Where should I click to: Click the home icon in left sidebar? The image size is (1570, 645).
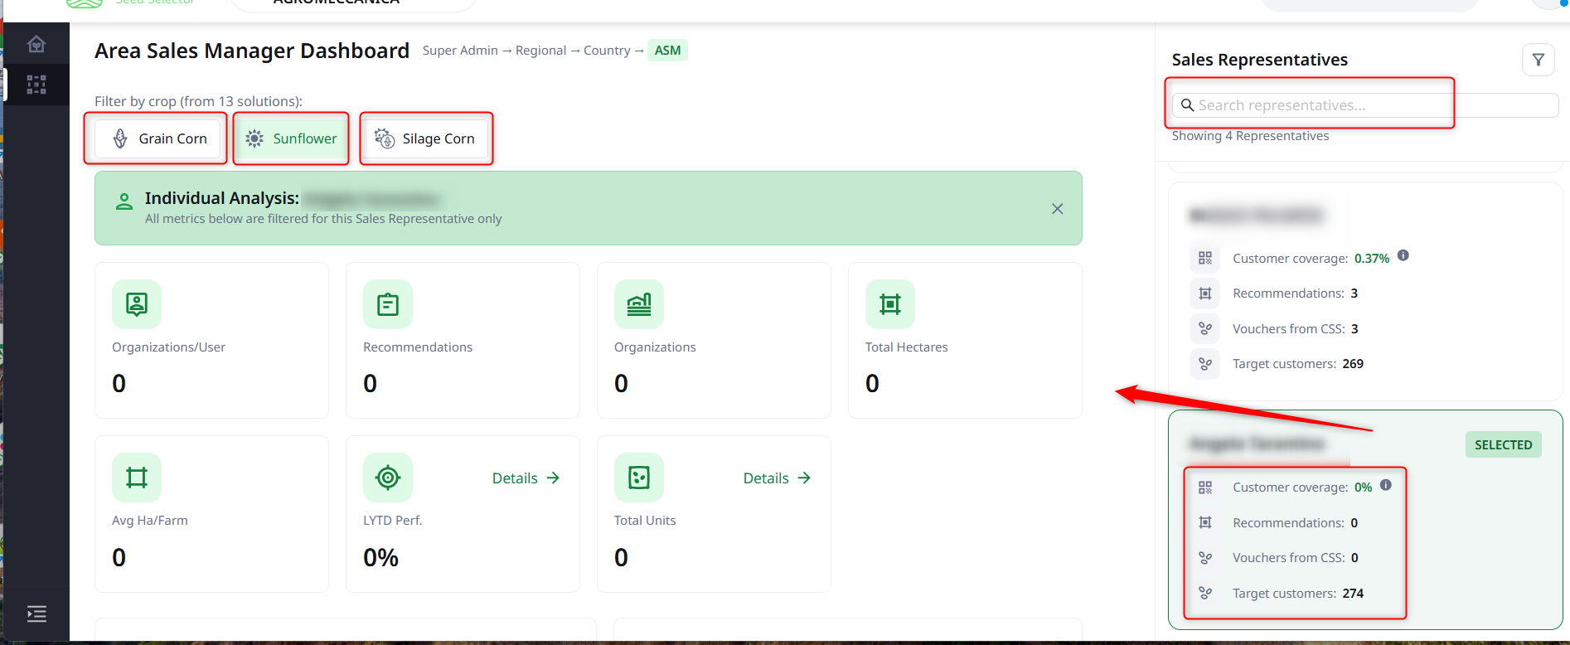point(36,44)
